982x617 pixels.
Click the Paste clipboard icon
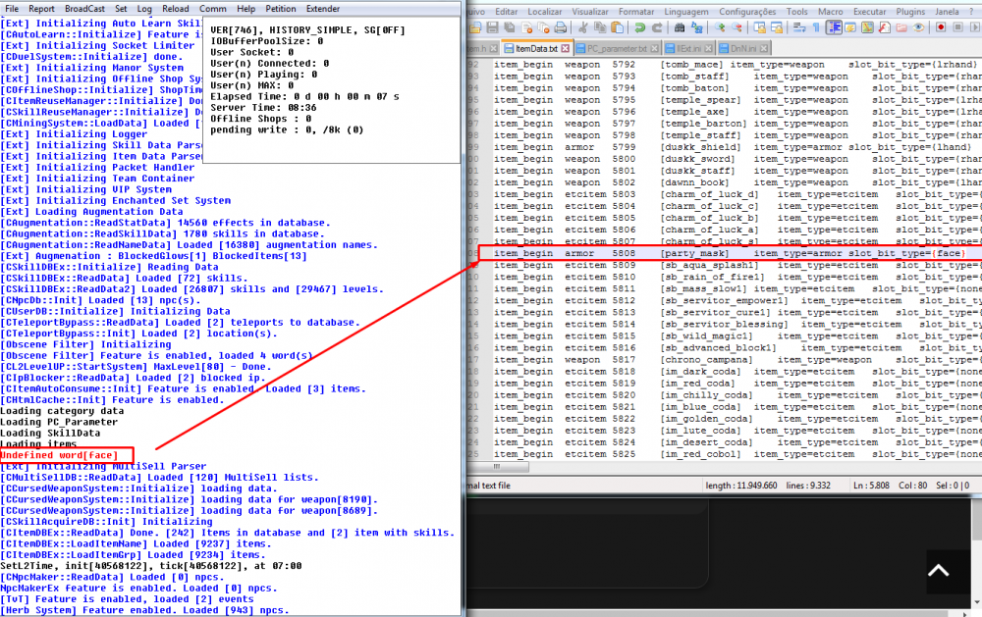pos(617,27)
